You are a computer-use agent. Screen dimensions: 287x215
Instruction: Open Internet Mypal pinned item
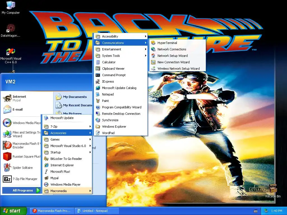tap(27, 98)
